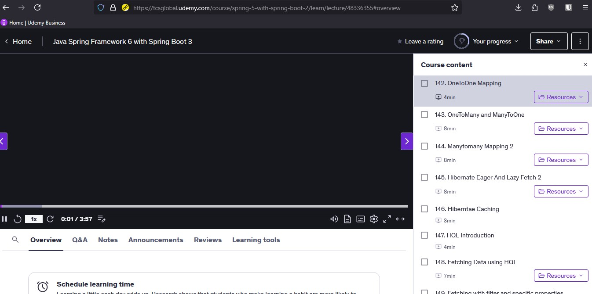This screenshot has height=294, width=592.
Task: Open Resources dropdown for lecture 143
Action: [561, 129]
